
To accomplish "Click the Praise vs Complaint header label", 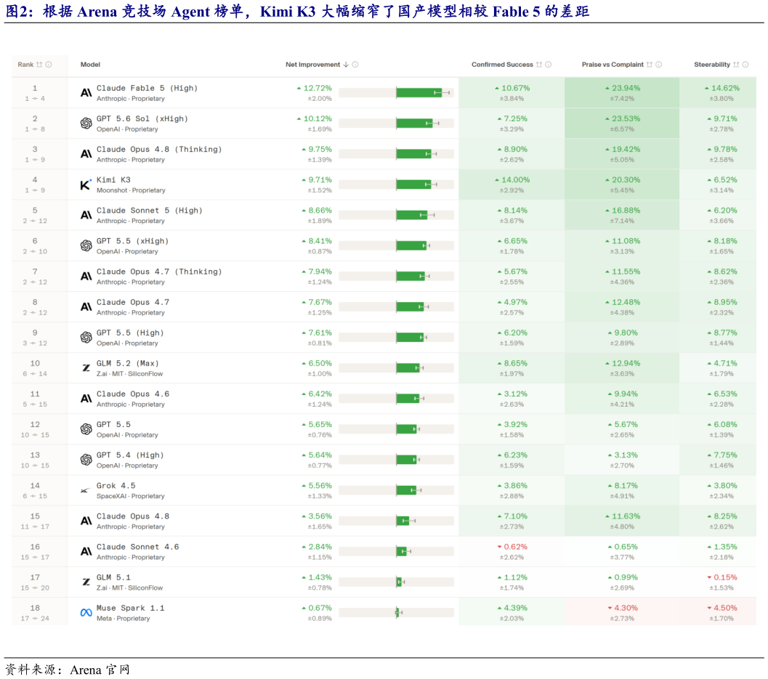I will point(613,65).
